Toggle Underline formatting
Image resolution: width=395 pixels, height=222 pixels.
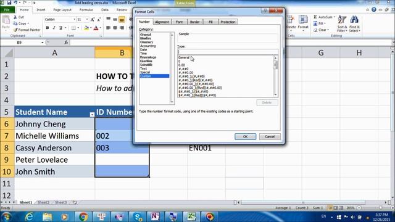click(x=60, y=28)
